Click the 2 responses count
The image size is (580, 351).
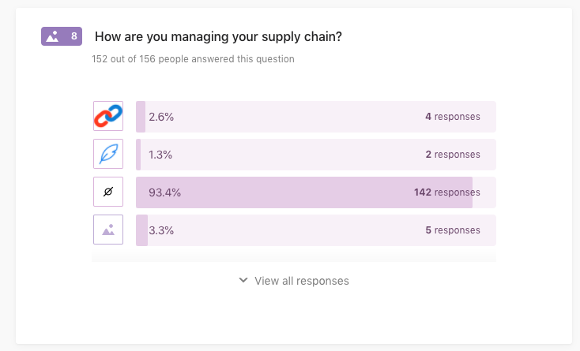coord(452,155)
